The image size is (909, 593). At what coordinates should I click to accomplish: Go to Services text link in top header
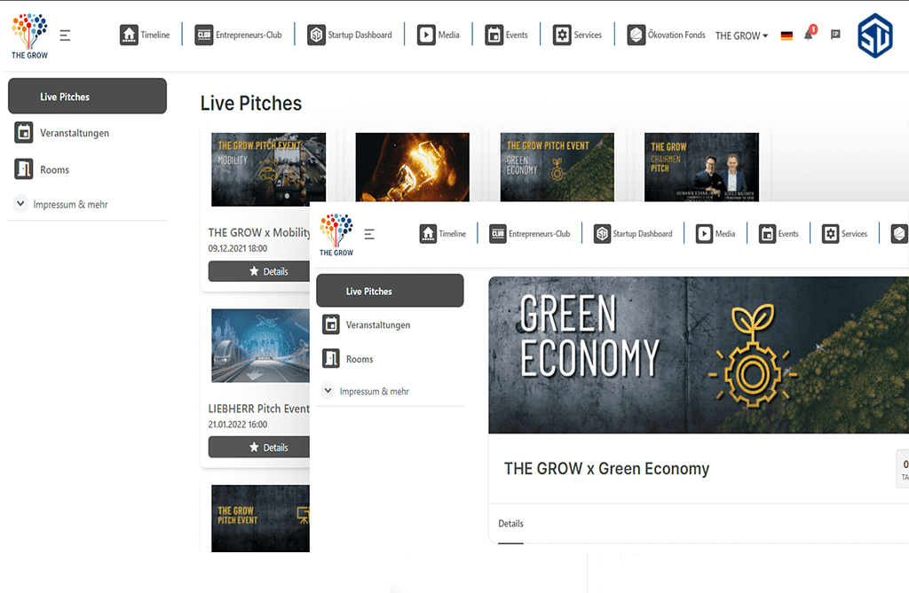(588, 35)
